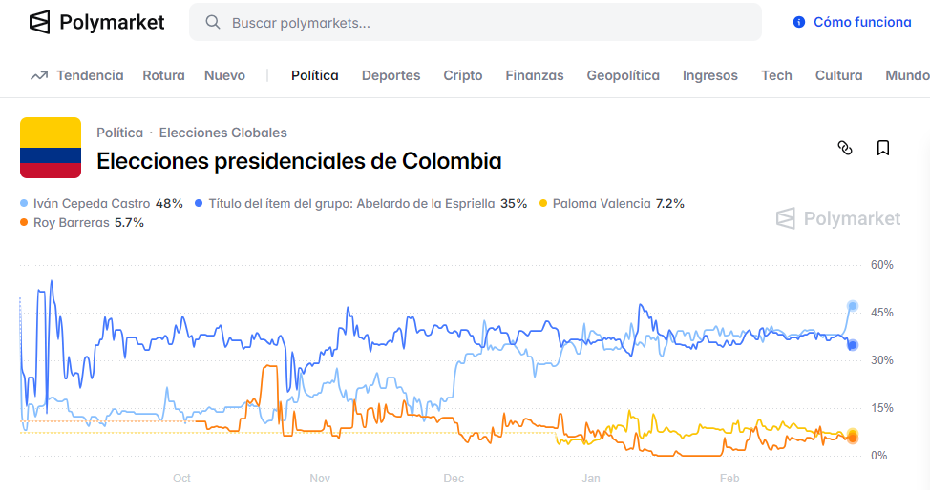Click the Cómo funciona info icon
The height and width of the screenshot is (490, 930).
pos(799,22)
